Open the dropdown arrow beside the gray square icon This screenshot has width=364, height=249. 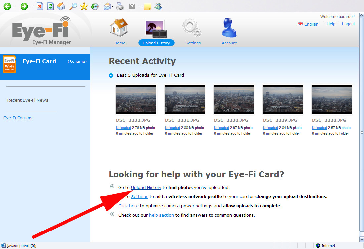(140, 6)
